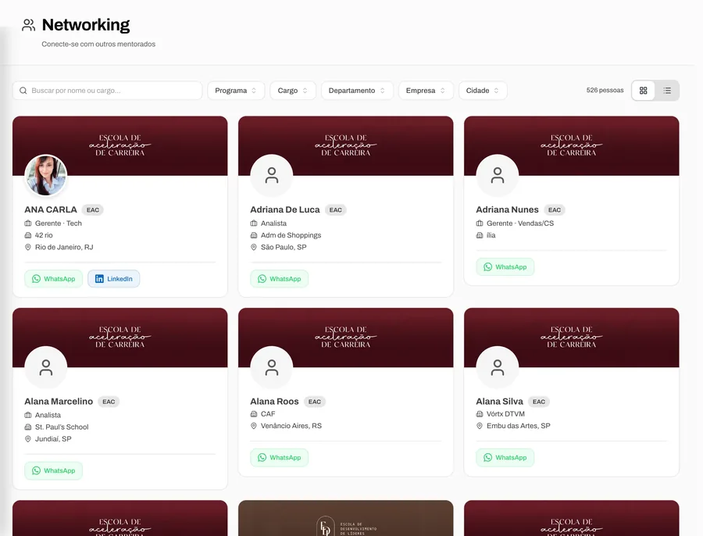703x536 pixels.
Task: Expand the Cidade filter dropdown
Action: [x=483, y=91]
